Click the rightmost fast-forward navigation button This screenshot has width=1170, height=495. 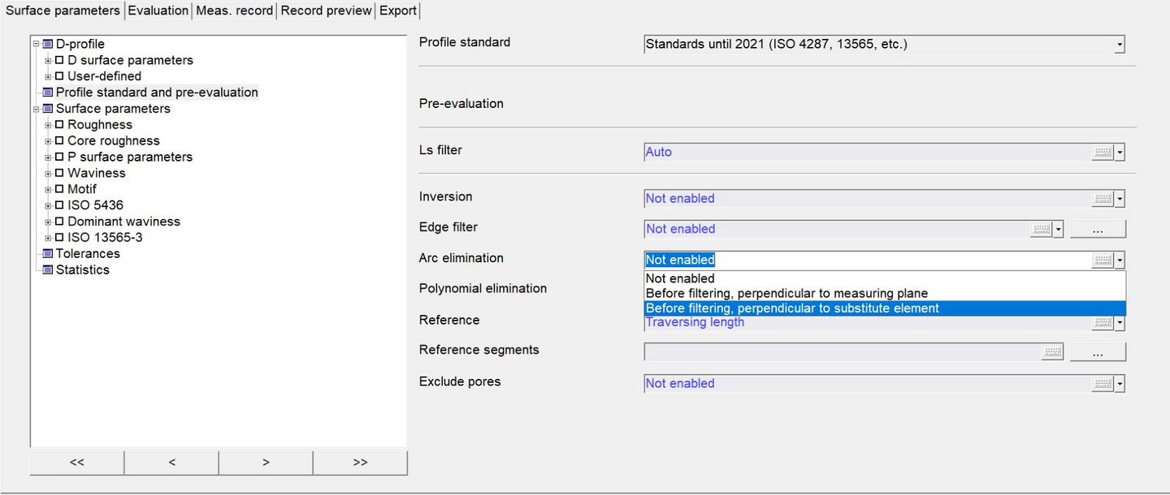360,462
